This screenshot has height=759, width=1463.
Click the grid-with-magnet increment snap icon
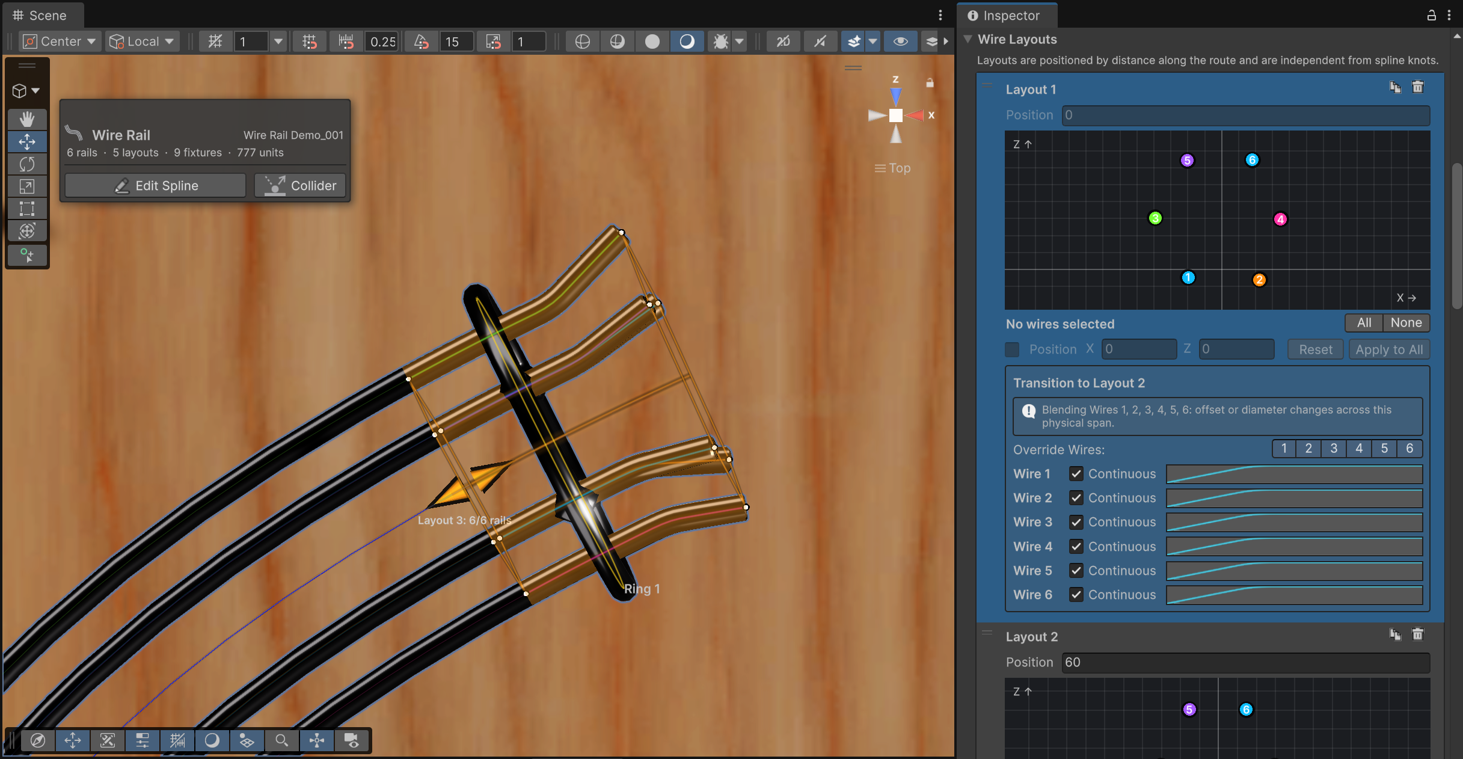310,41
